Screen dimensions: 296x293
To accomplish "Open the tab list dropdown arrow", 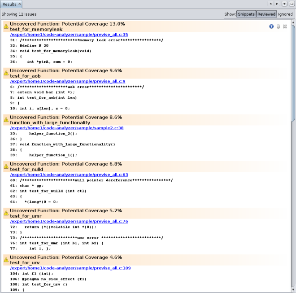I will [x=284, y=4].
